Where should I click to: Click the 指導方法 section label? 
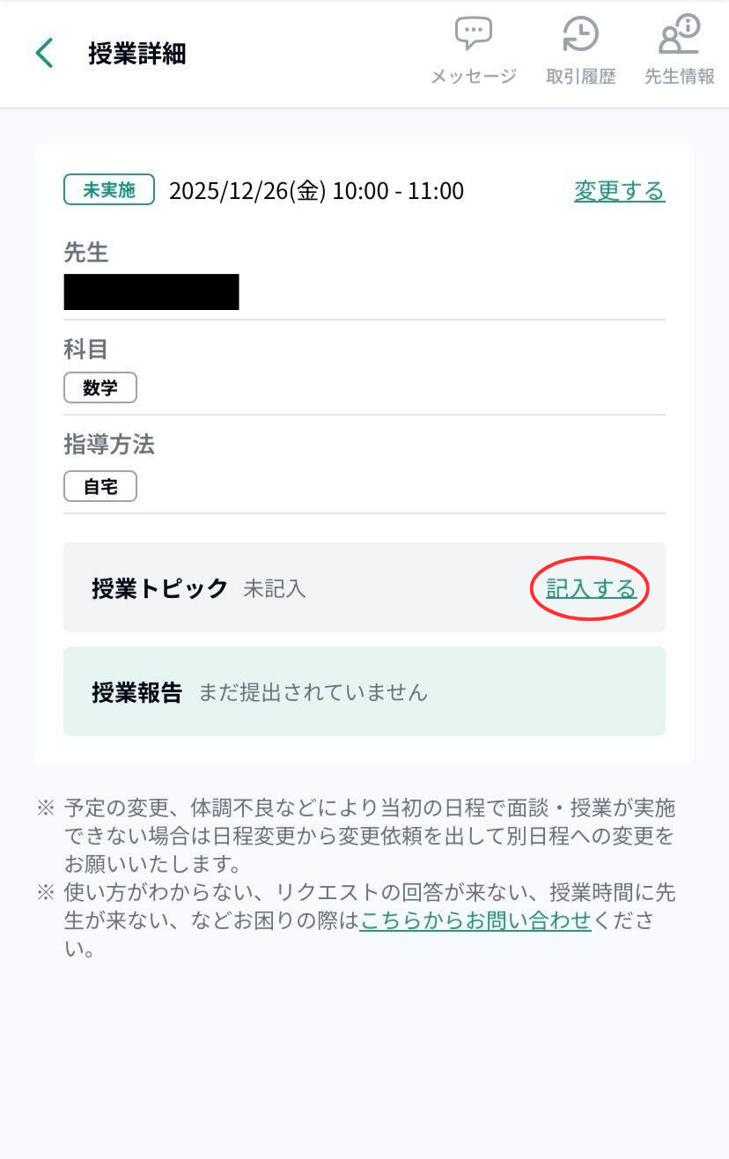pyautogui.click(x=108, y=445)
